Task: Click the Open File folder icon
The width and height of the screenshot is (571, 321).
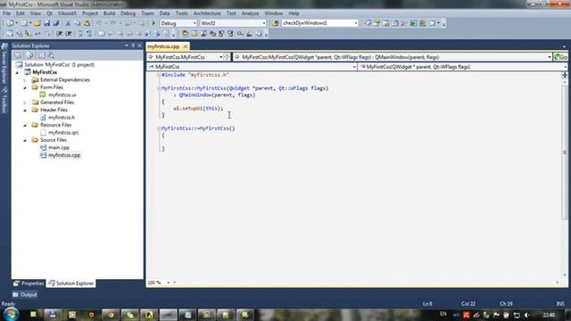Action: (x=37, y=23)
